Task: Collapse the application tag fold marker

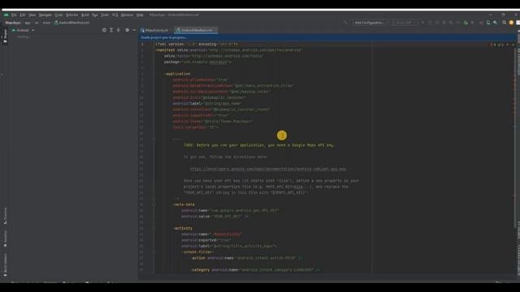Action: click(154, 74)
